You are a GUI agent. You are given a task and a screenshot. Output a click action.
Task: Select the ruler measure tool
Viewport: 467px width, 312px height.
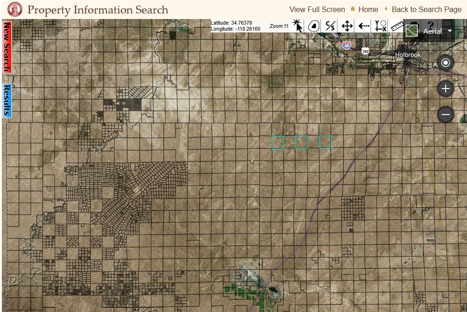pyautogui.click(x=397, y=26)
